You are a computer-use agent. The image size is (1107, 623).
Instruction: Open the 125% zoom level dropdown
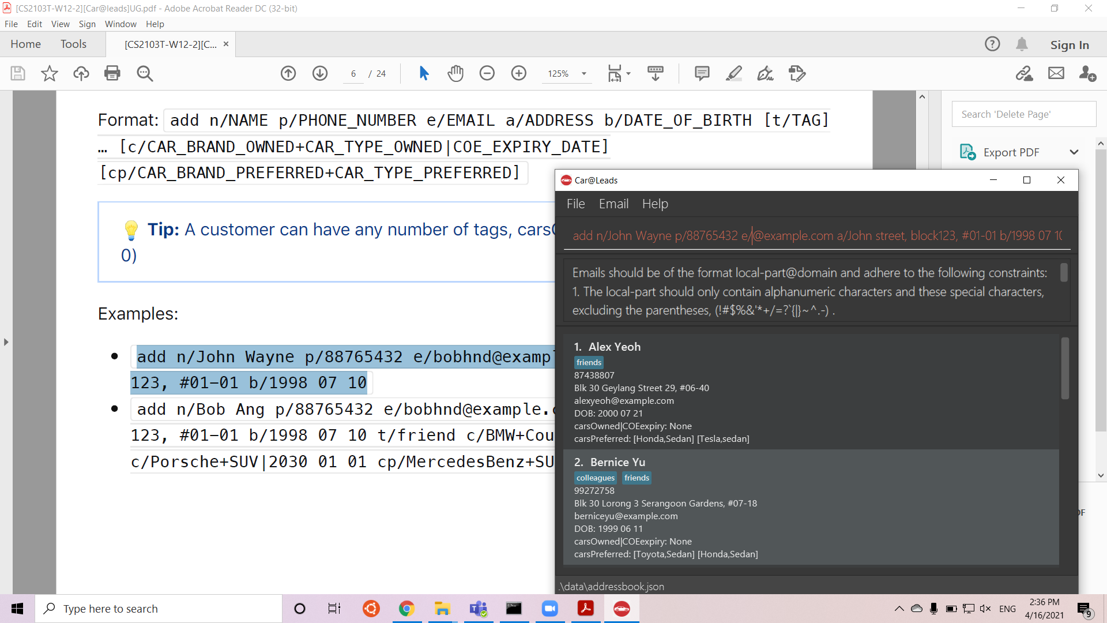pyautogui.click(x=584, y=74)
